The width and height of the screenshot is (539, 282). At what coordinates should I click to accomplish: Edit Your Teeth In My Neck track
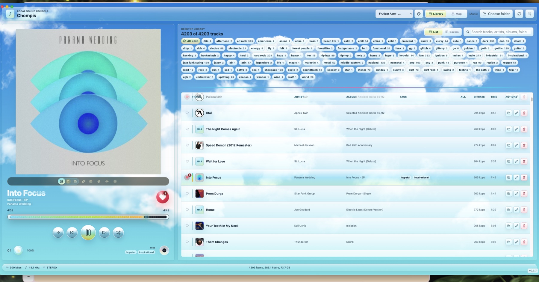click(x=516, y=226)
